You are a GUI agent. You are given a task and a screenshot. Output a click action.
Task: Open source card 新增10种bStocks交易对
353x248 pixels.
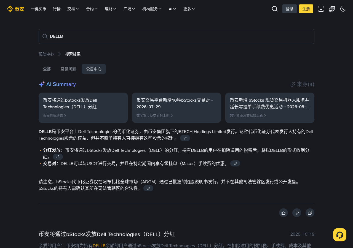(176, 108)
